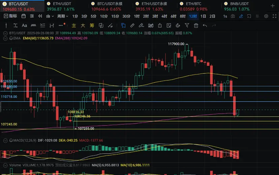The width and height of the screenshot is (279, 175).
Task: Select the 12时 timeframe
Action: [193, 16]
